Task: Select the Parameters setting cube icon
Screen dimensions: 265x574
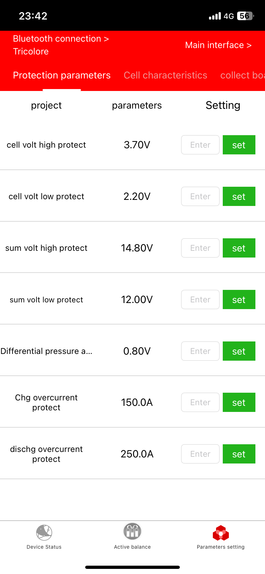Action: point(221,533)
